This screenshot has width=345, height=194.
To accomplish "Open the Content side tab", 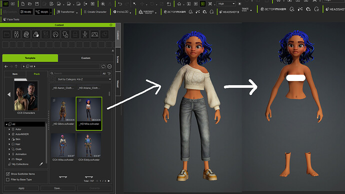I will 117,35.
